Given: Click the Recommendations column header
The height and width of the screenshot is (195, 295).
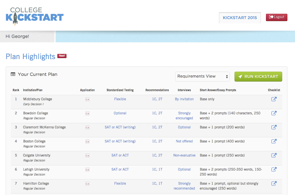Looking at the screenshot, I should coord(157,90).
